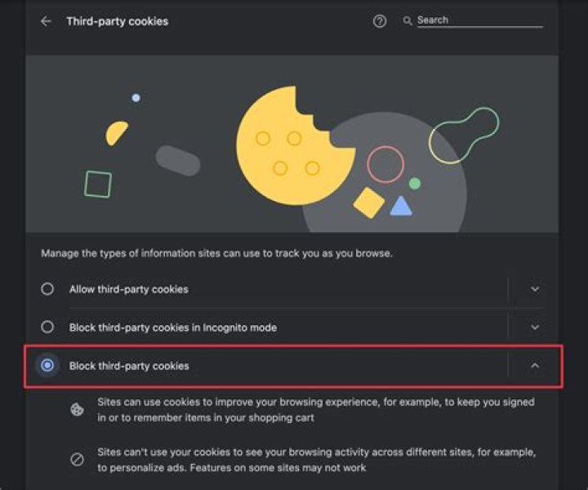The width and height of the screenshot is (588, 490).
Task: Expand the Allow third-party cookies details chevron
Action: (535, 289)
